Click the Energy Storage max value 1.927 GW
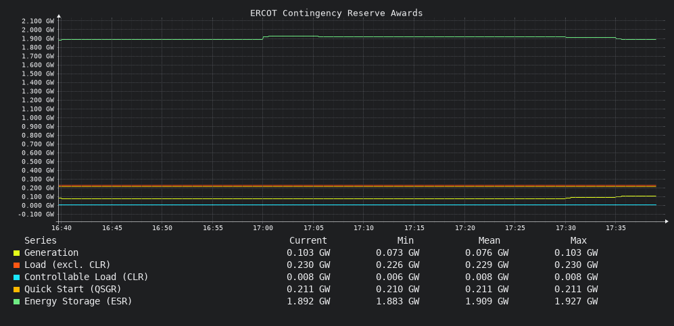The width and height of the screenshot is (674, 326). click(x=576, y=301)
